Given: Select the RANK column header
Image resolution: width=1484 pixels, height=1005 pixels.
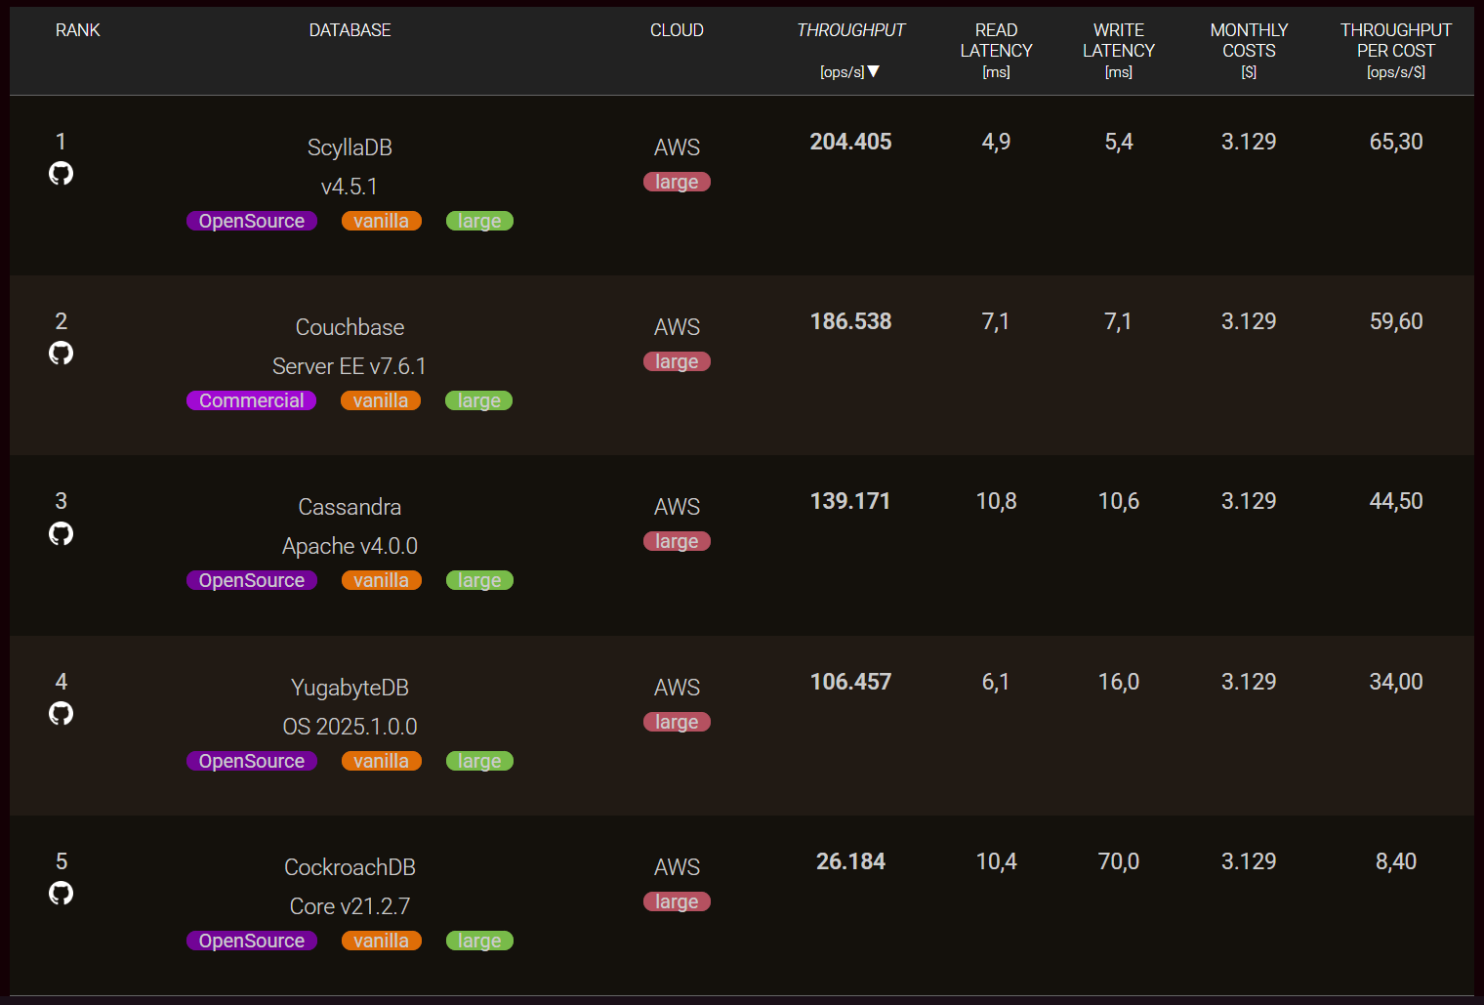Looking at the screenshot, I should [77, 29].
